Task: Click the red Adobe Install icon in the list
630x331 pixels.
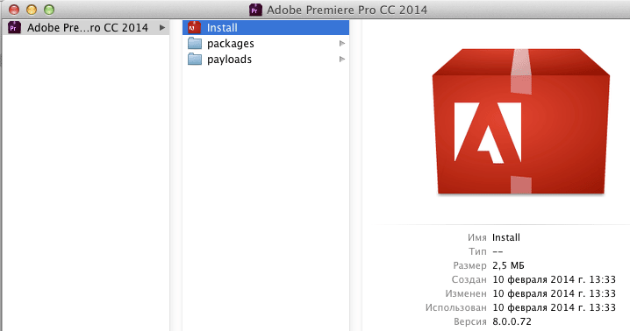Action: tap(195, 27)
